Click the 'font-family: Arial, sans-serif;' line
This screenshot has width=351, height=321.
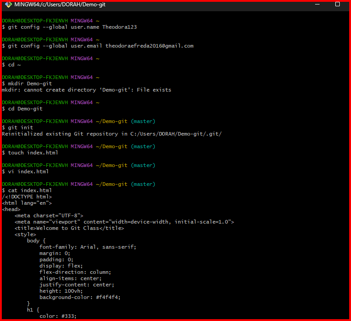tap(88, 247)
